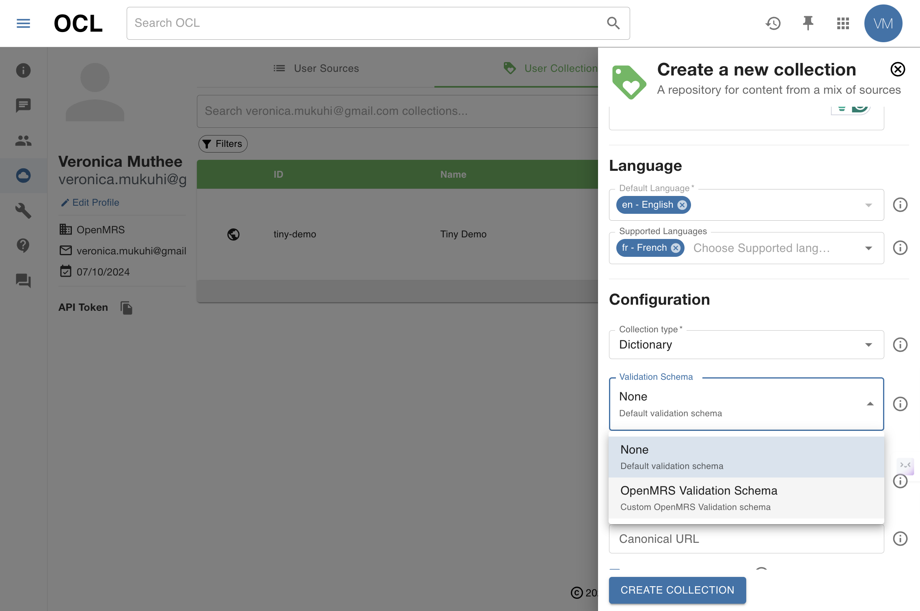Click the tiny-demo ID cell
The width and height of the screenshot is (920, 611).
(x=295, y=234)
